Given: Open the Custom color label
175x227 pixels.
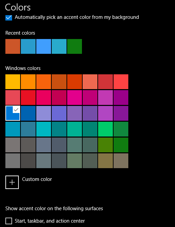Looking at the screenshot, I should click(37, 179).
